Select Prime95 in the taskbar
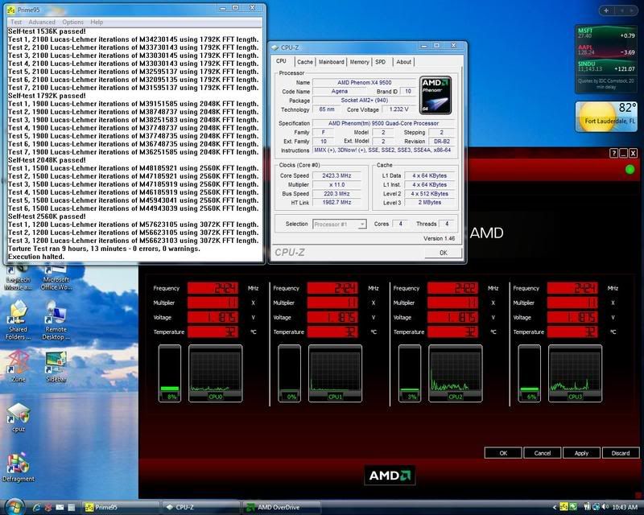This screenshot has width=644, height=515. 105,508
